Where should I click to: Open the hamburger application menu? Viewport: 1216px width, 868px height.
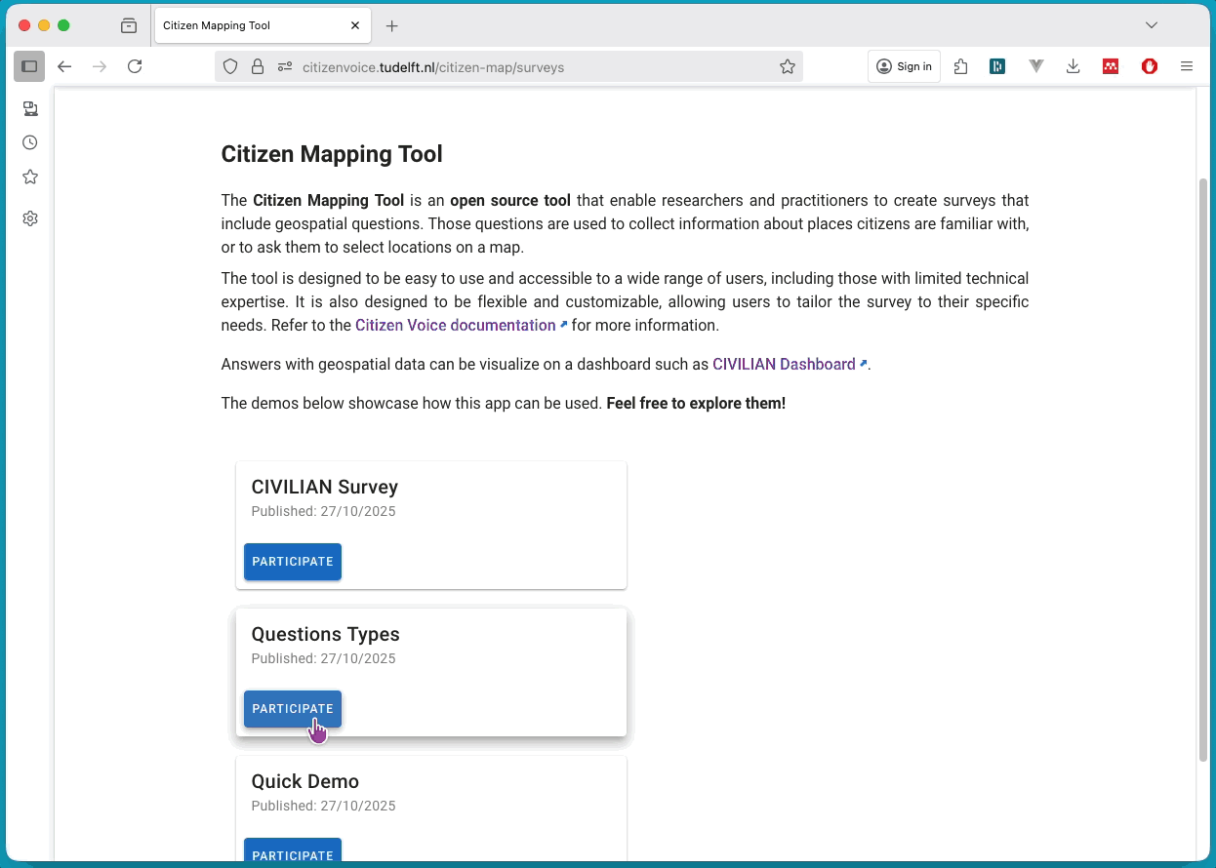tap(1187, 66)
